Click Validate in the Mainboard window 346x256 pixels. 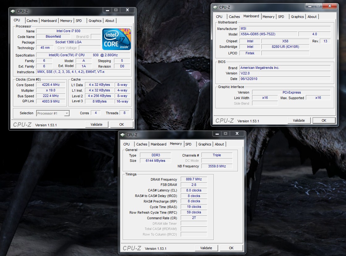299,120
